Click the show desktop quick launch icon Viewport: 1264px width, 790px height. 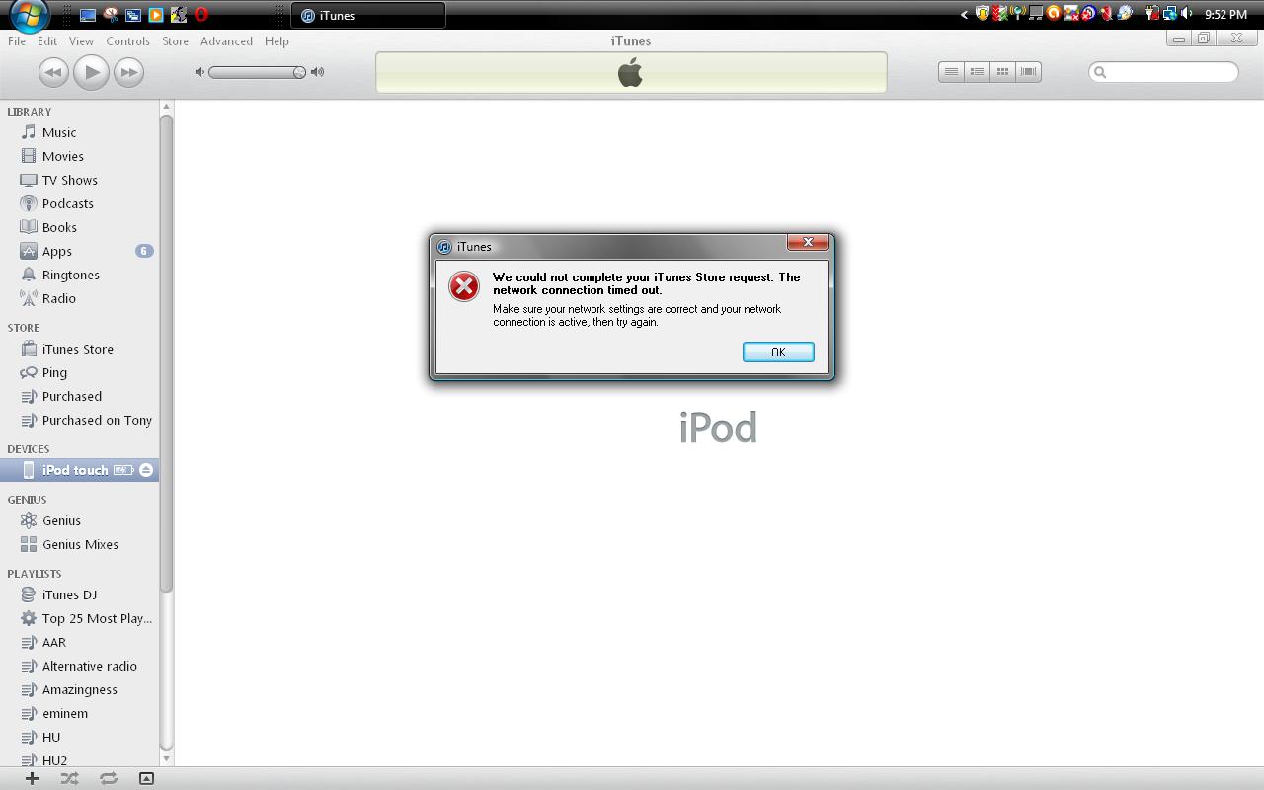88,15
